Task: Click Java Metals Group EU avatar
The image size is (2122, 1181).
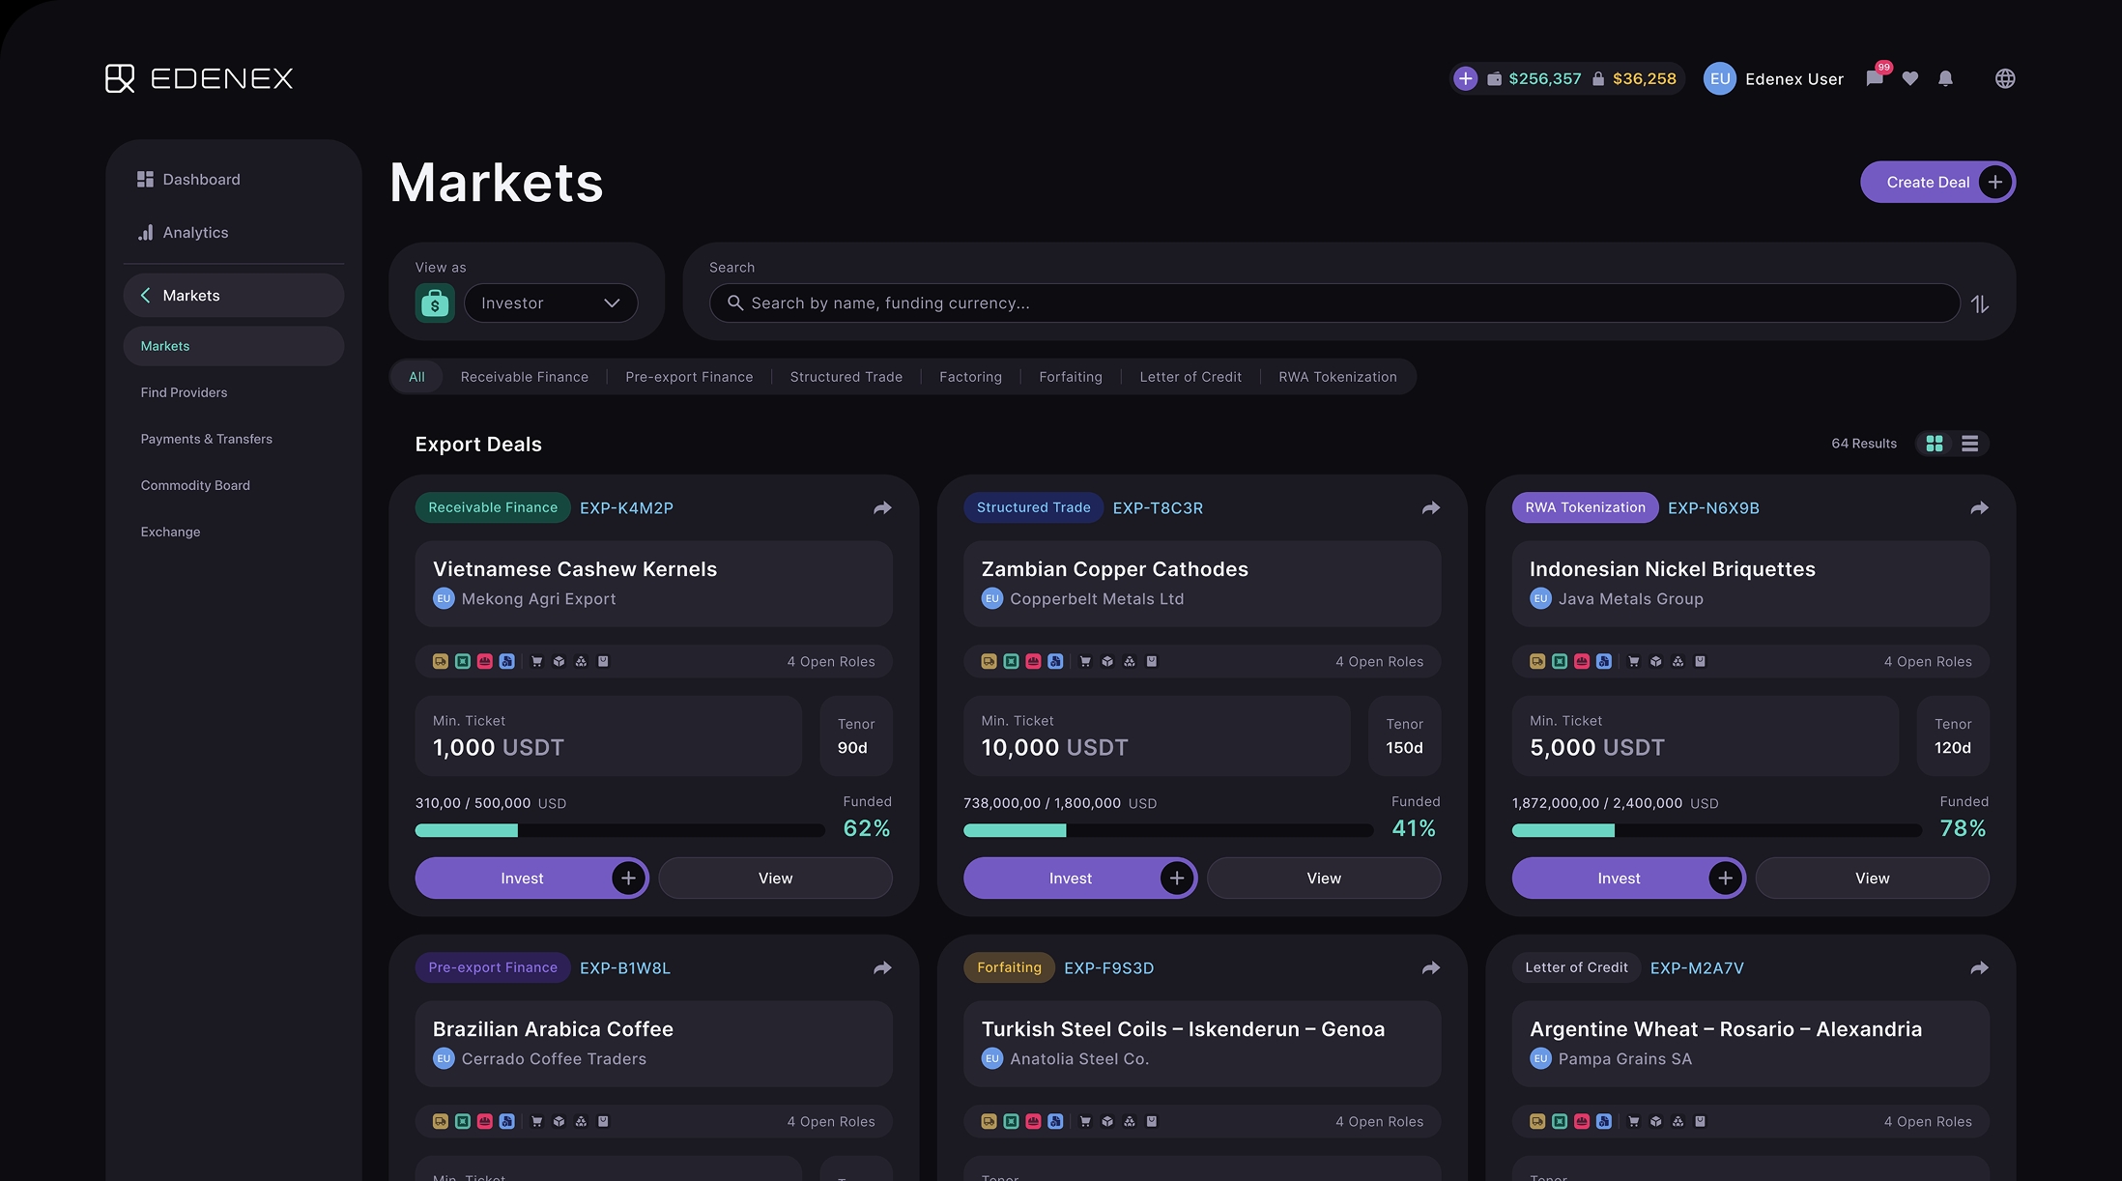Action: click(x=1540, y=598)
